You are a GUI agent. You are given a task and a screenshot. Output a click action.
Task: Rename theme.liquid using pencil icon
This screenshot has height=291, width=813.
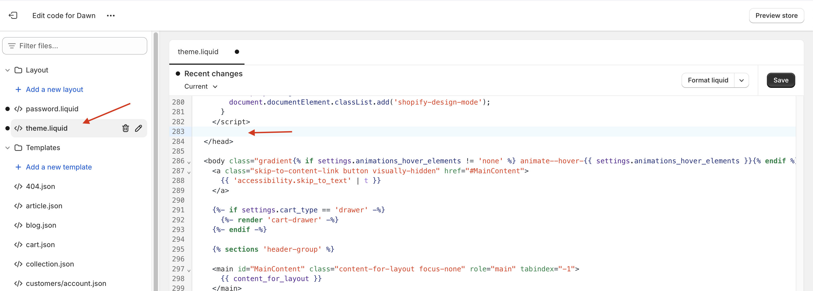click(139, 128)
